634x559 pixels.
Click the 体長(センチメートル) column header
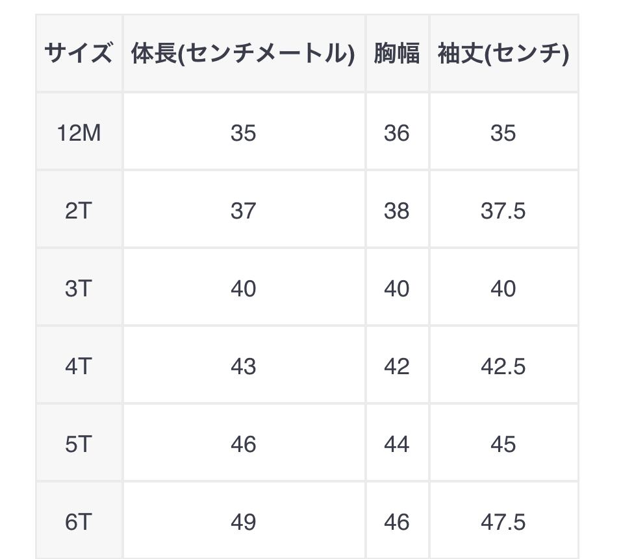click(x=243, y=54)
